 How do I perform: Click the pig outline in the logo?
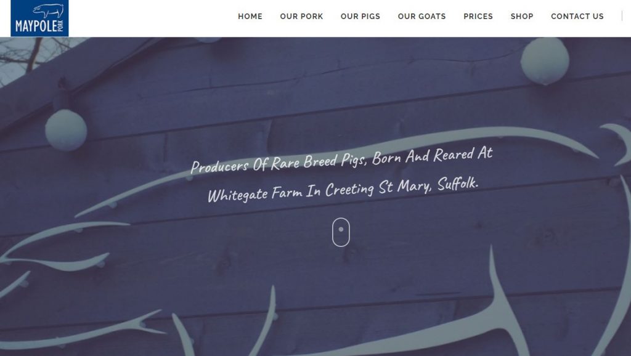coord(48,10)
